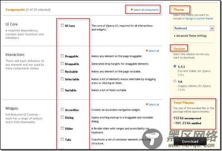
Task: Click the Theme heading
Action: 179,10
